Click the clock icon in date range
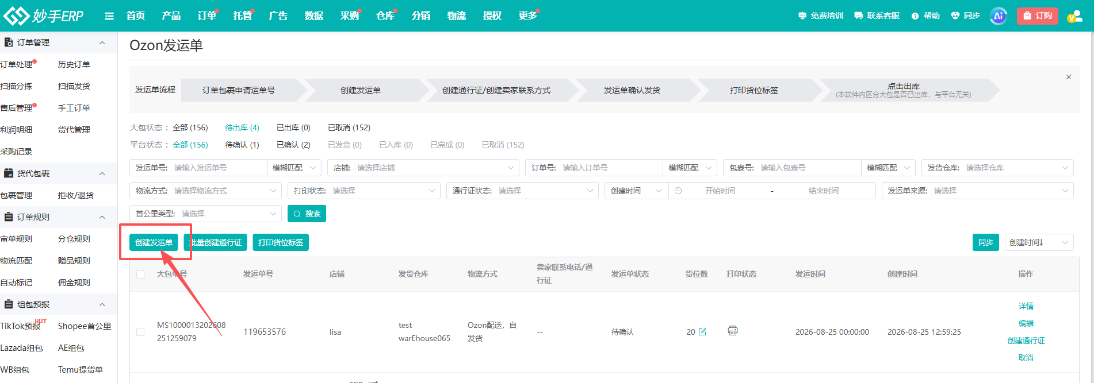Viewport: 1094px width, 383px height. click(x=678, y=191)
